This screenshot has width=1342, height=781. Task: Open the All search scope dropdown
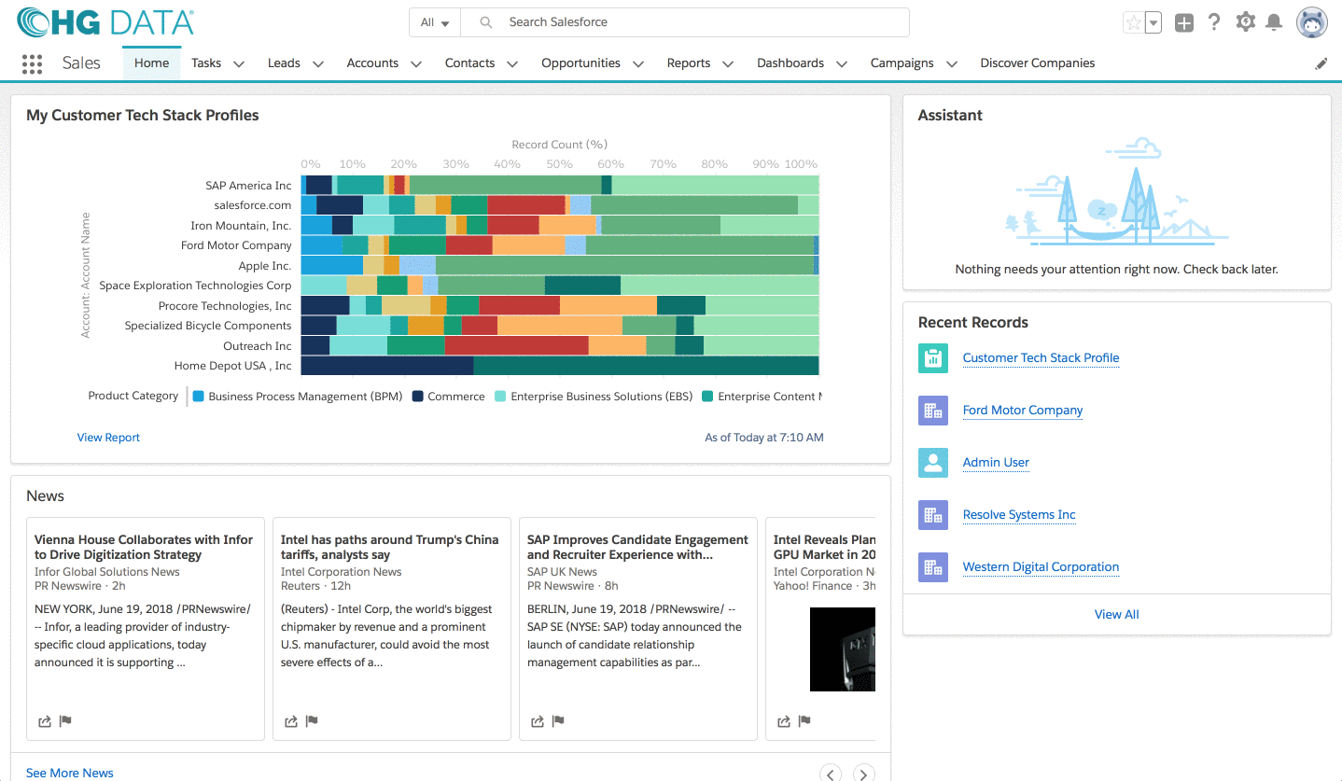(435, 22)
